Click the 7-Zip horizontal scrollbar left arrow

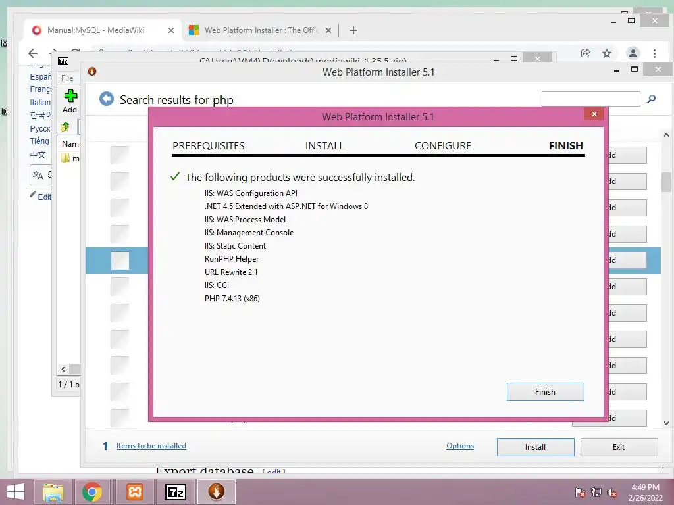click(63, 370)
